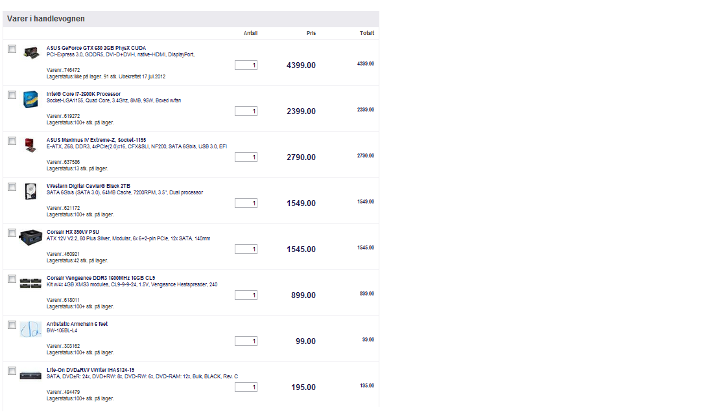This screenshot has height=412, width=712.
Task: Click the Intel Core i7-2600K box image
Action: coord(30,99)
